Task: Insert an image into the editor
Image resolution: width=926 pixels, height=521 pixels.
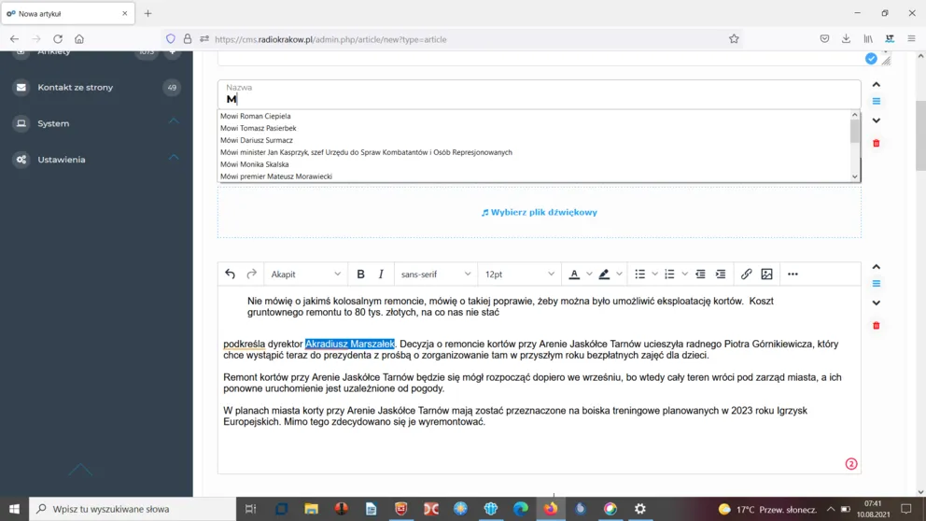Action: point(766,275)
